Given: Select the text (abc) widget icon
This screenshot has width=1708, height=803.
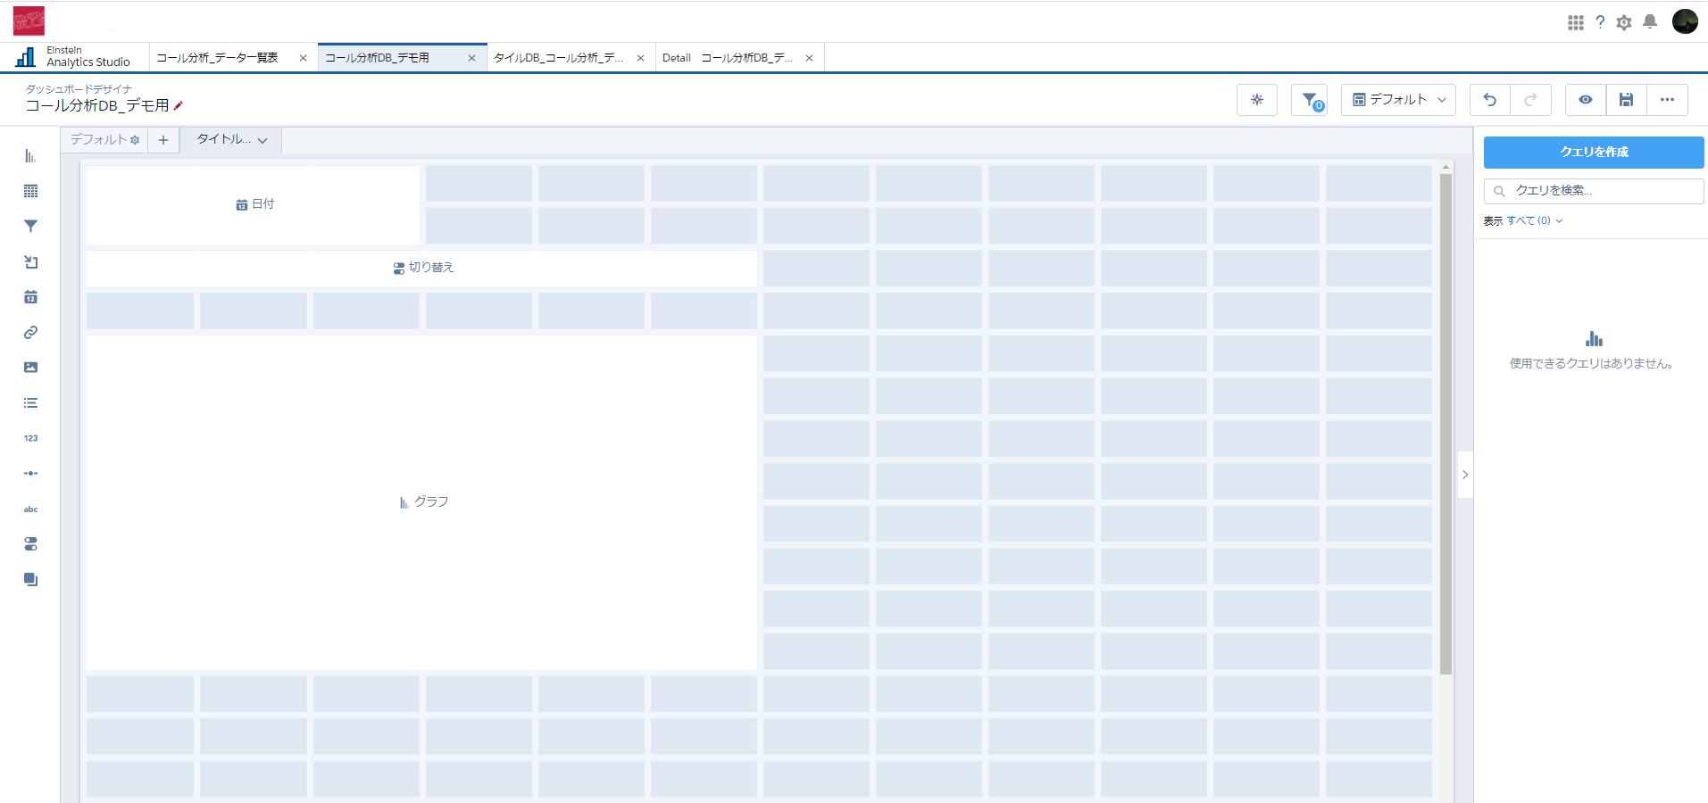Looking at the screenshot, I should coord(30,509).
